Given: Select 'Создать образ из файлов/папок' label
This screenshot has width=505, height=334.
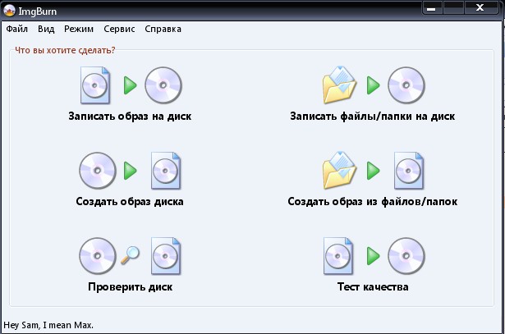Looking at the screenshot, I should tap(373, 202).
